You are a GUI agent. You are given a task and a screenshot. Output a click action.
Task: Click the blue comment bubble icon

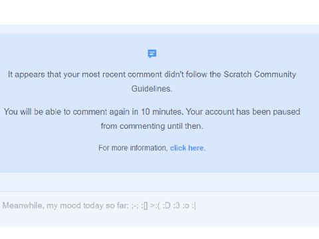point(152,54)
